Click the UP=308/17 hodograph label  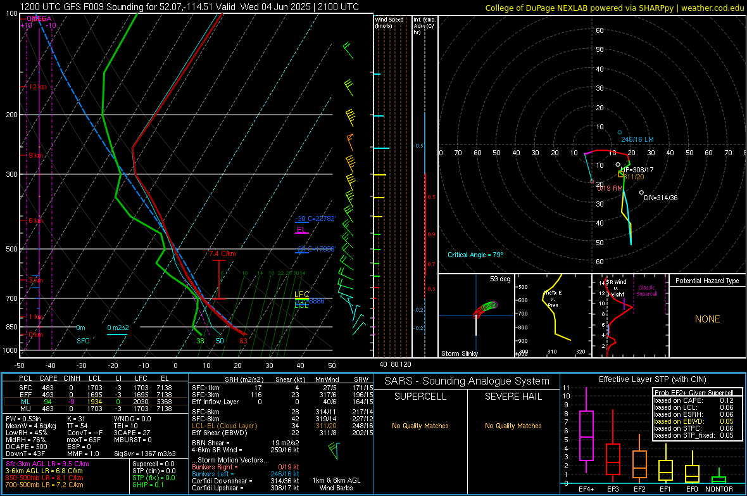click(x=637, y=170)
